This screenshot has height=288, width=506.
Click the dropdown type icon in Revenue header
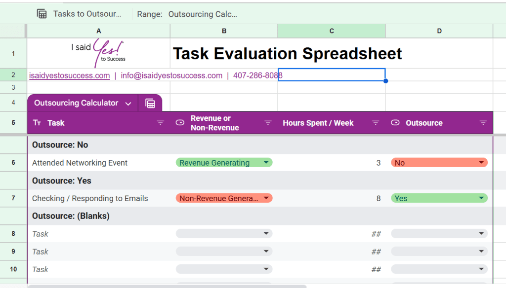pos(180,123)
